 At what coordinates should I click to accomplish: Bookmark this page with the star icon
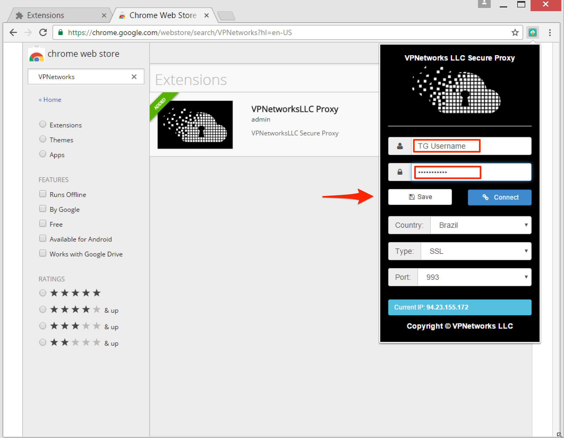[515, 33]
